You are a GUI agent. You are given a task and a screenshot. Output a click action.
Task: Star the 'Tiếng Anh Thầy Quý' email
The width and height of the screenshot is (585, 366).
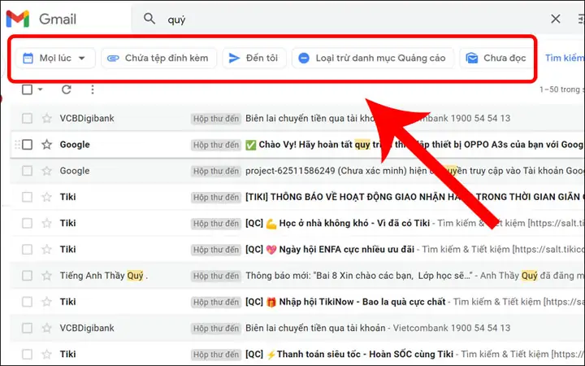click(x=46, y=276)
